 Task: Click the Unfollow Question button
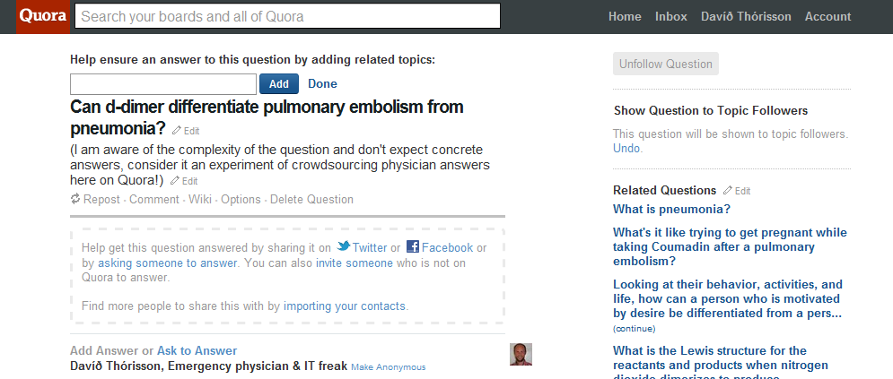coord(666,64)
